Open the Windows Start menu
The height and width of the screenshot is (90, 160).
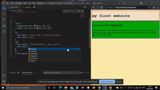(3, 88)
